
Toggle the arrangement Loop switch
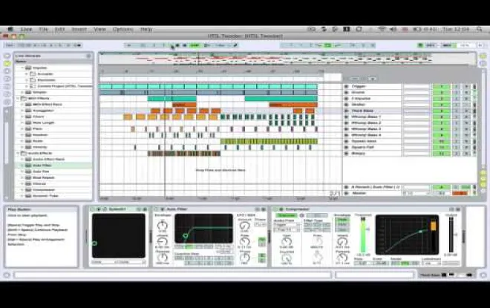point(327,45)
